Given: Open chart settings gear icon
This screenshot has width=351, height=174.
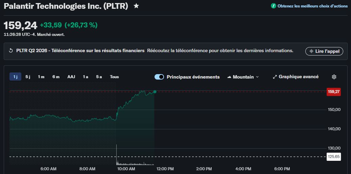Looking at the screenshot, I should [334, 77].
